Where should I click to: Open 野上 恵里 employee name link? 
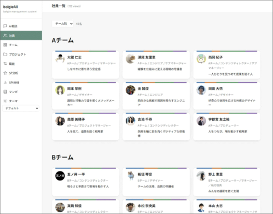click(x=216, y=174)
